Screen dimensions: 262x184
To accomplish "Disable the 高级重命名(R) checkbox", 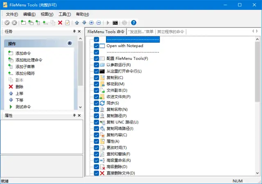I will click(97, 160).
